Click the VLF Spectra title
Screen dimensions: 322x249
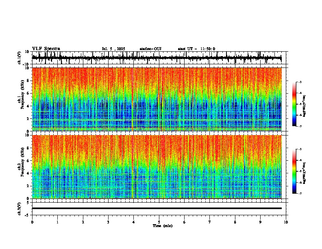(46, 49)
